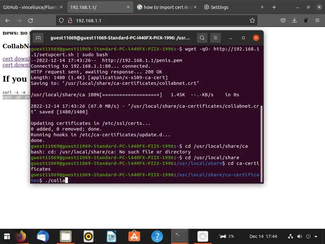Close the terminal with the red X button
This screenshot has width=325, height=244.
coord(256,38)
